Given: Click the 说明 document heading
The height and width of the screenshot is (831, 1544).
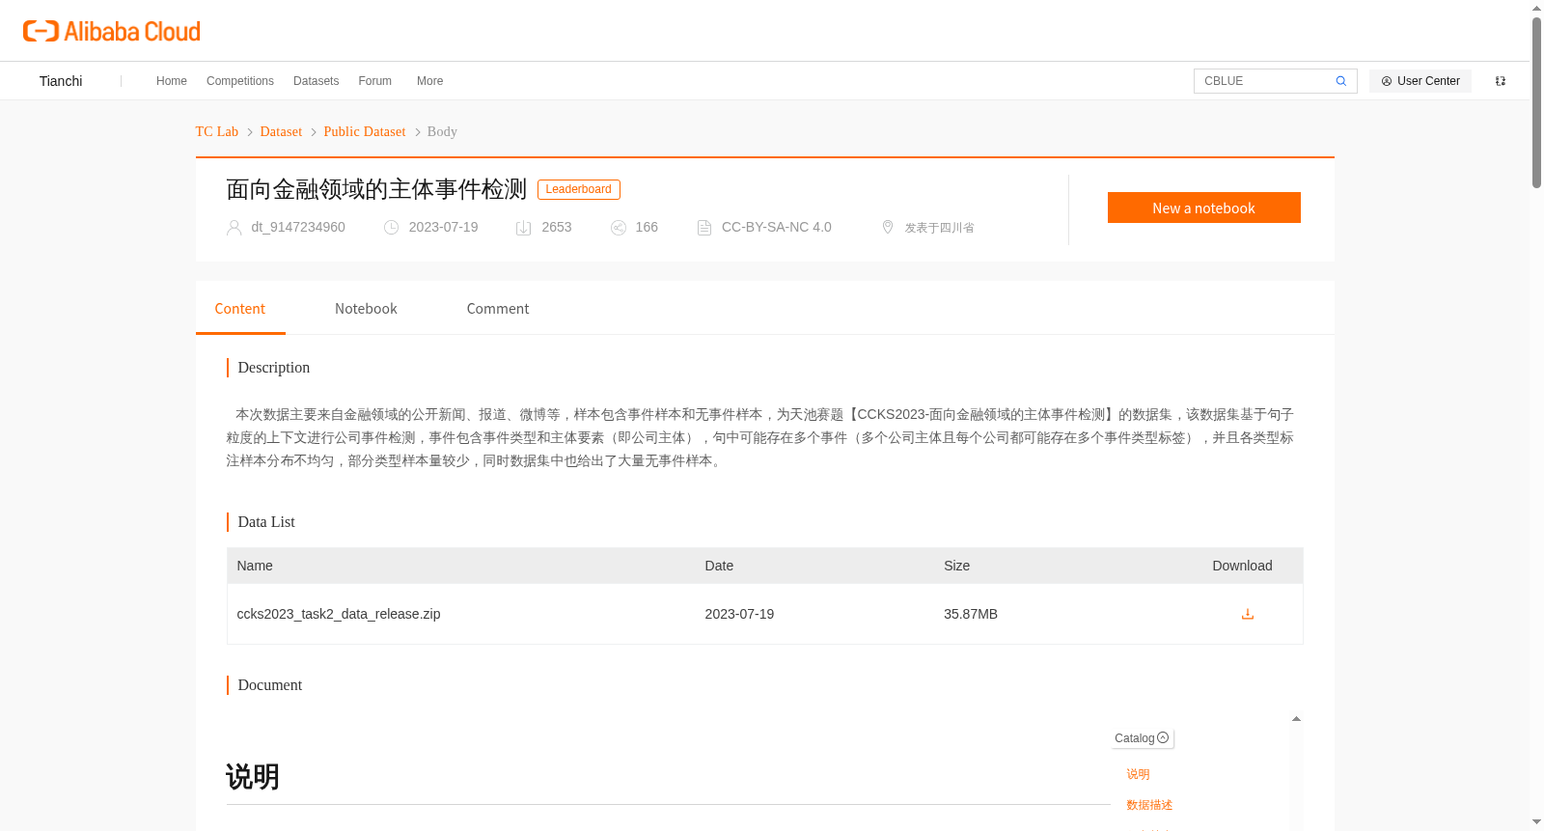Looking at the screenshot, I should click(x=253, y=777).
